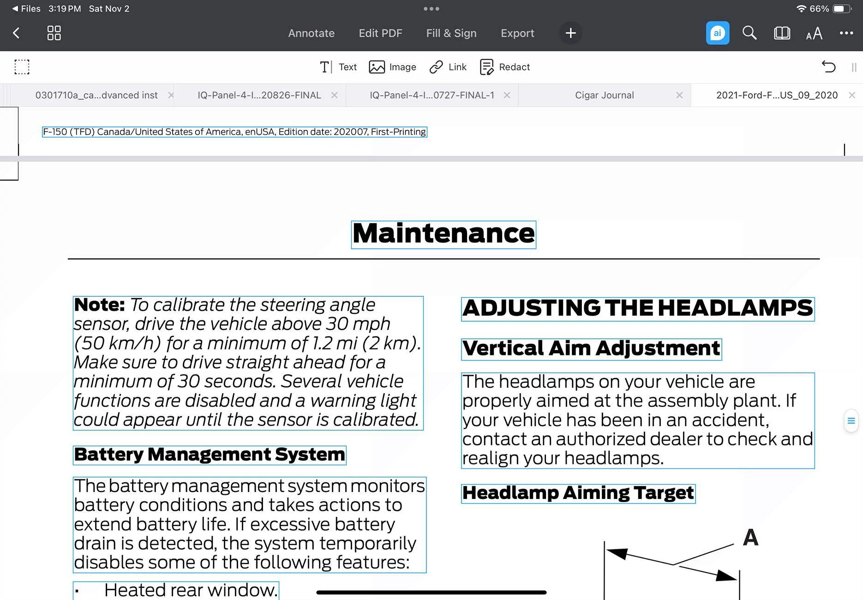Open the side panel handle
Viewport: 863px width, 600px height.
[851, 420]
